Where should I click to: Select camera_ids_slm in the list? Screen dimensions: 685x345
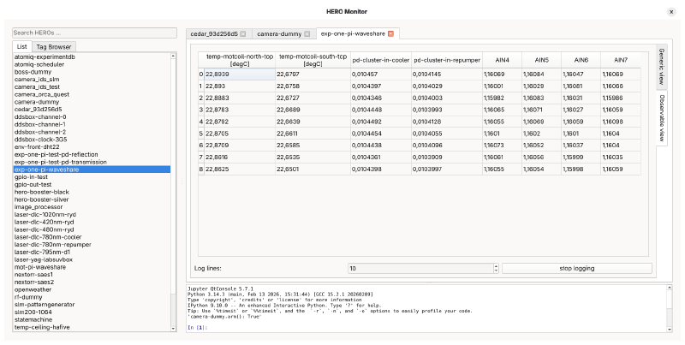[92, 80]
